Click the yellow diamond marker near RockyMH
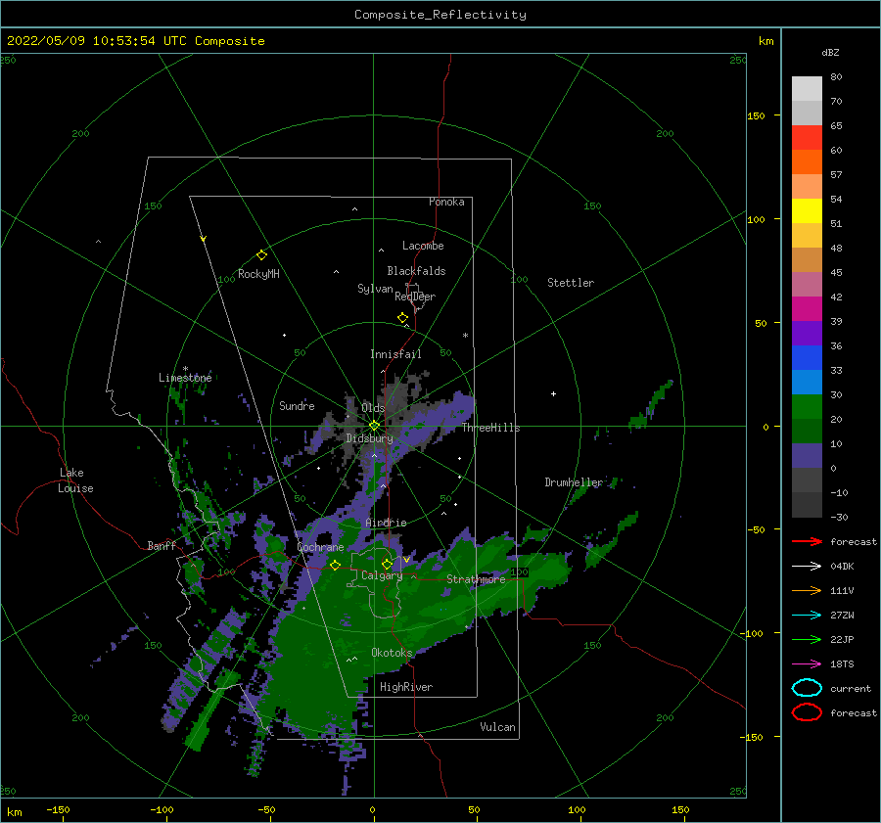 (x=261, y=255)
